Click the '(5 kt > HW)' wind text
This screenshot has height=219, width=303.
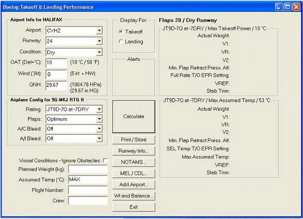tap(83, 73)
